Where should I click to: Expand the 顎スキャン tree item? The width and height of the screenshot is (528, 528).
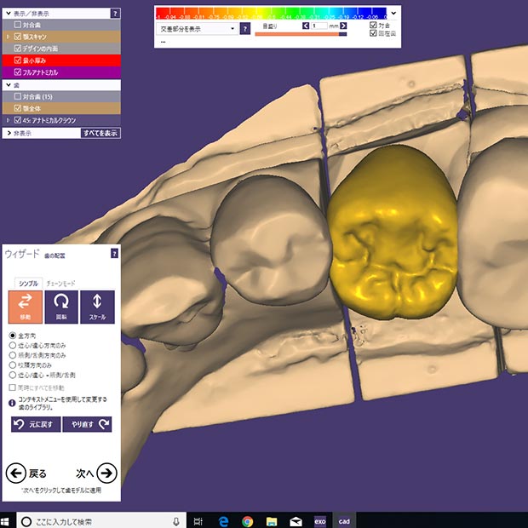click(x=8, y=37)
